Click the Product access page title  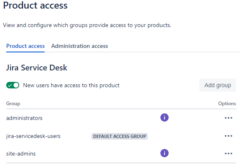click(x=35, y=5)
